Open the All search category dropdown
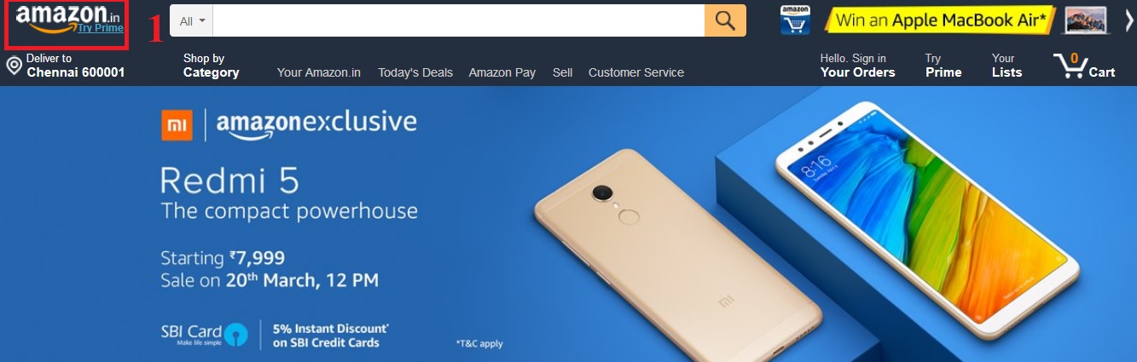This screenshot has width=1137, height=362. (192, 21)
